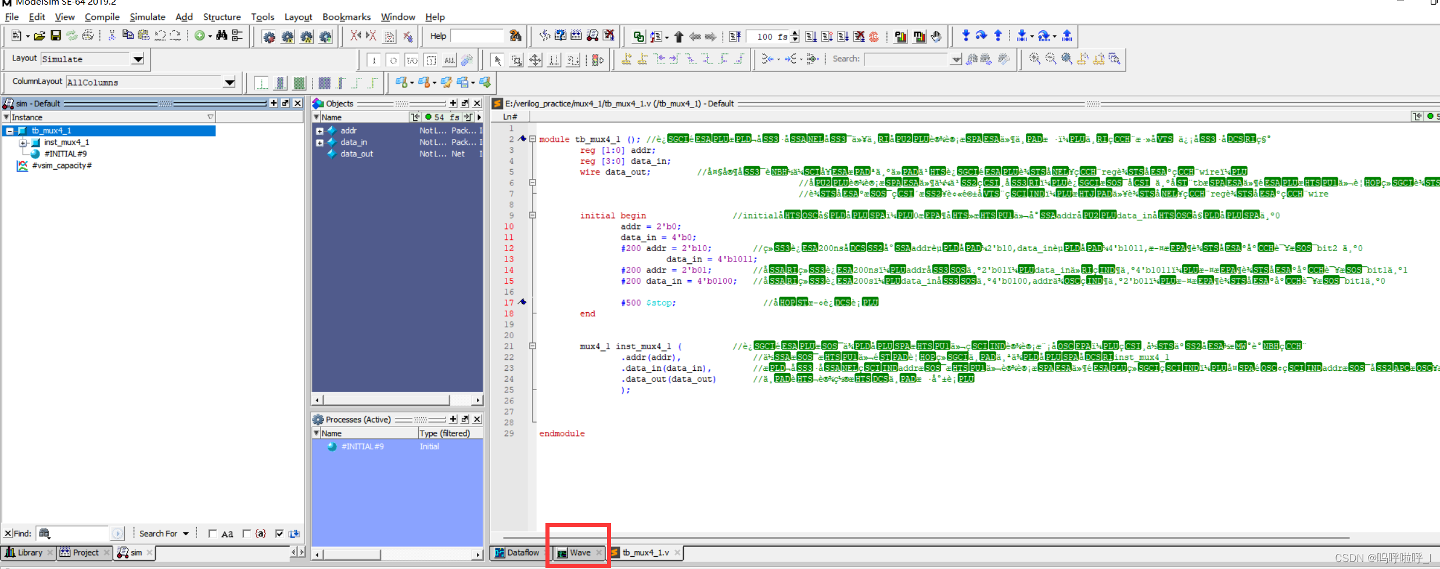
Task: Click the find next arrow button
Action: [117, 534]
